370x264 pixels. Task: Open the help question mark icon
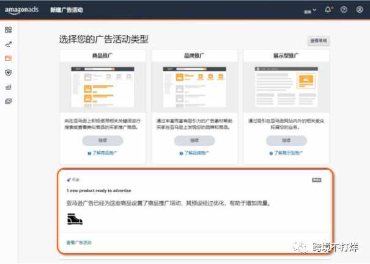[x=344, y=10]
